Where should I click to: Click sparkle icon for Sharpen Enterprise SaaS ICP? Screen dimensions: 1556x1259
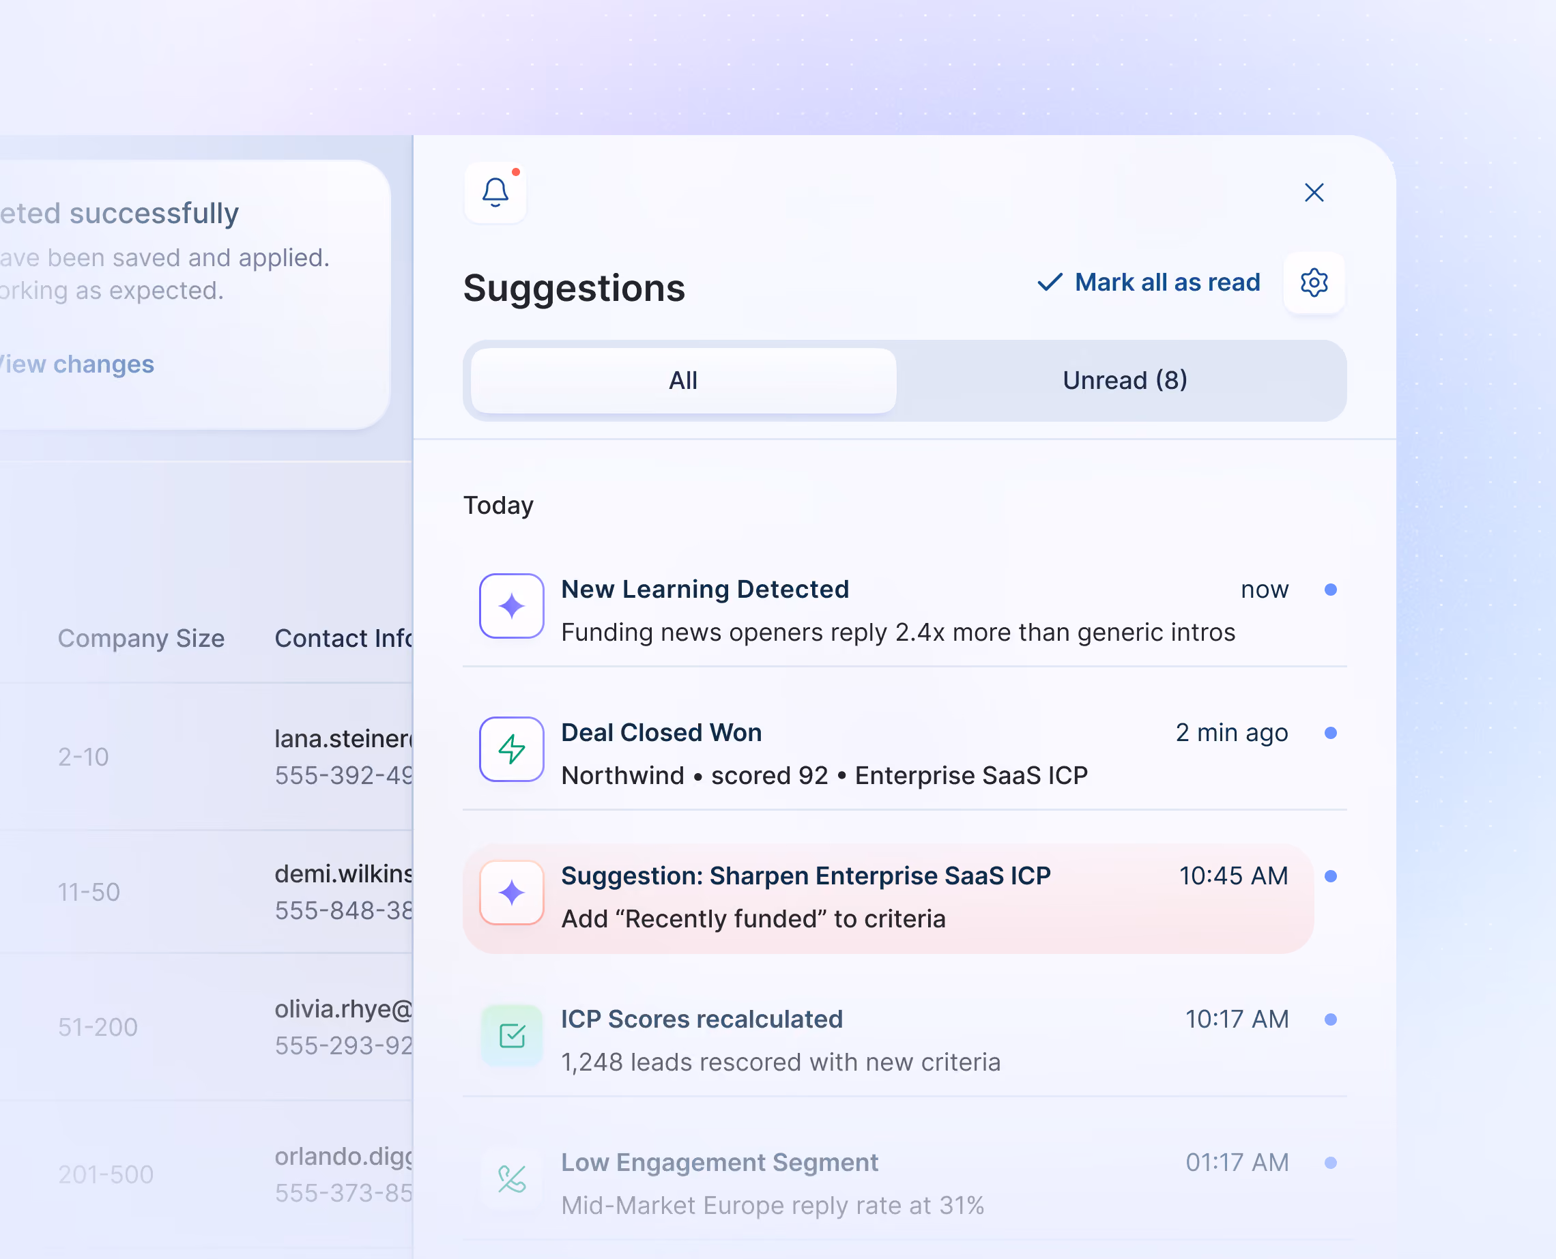(512, 892)
